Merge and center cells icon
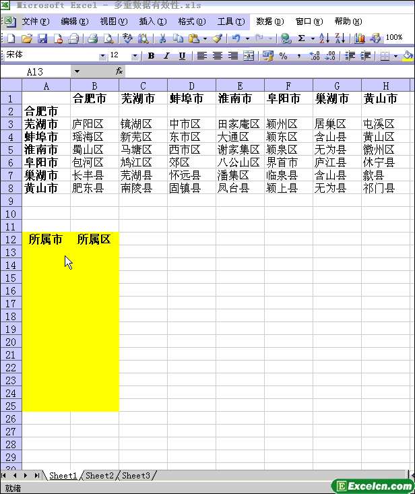Screen dimensions: 415x494 (249, 56)
